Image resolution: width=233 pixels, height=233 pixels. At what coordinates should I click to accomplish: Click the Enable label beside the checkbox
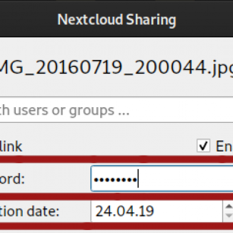(x=224, y=146)
